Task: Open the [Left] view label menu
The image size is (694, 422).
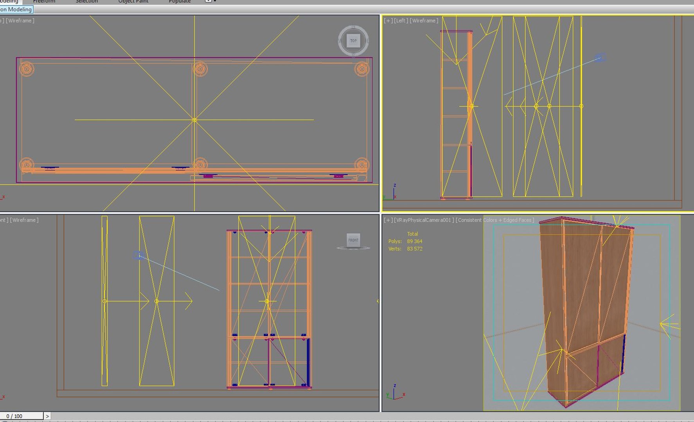Action: (x=401, y=20)
